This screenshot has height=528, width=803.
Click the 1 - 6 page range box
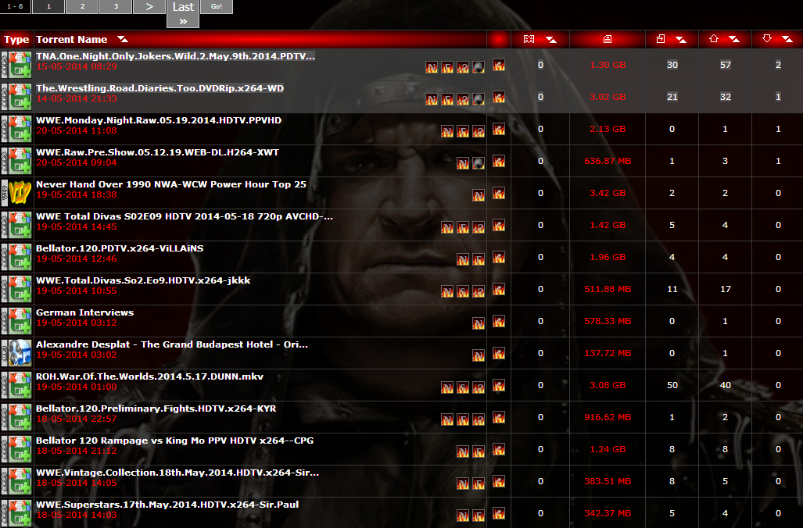(x=15, y=7)
